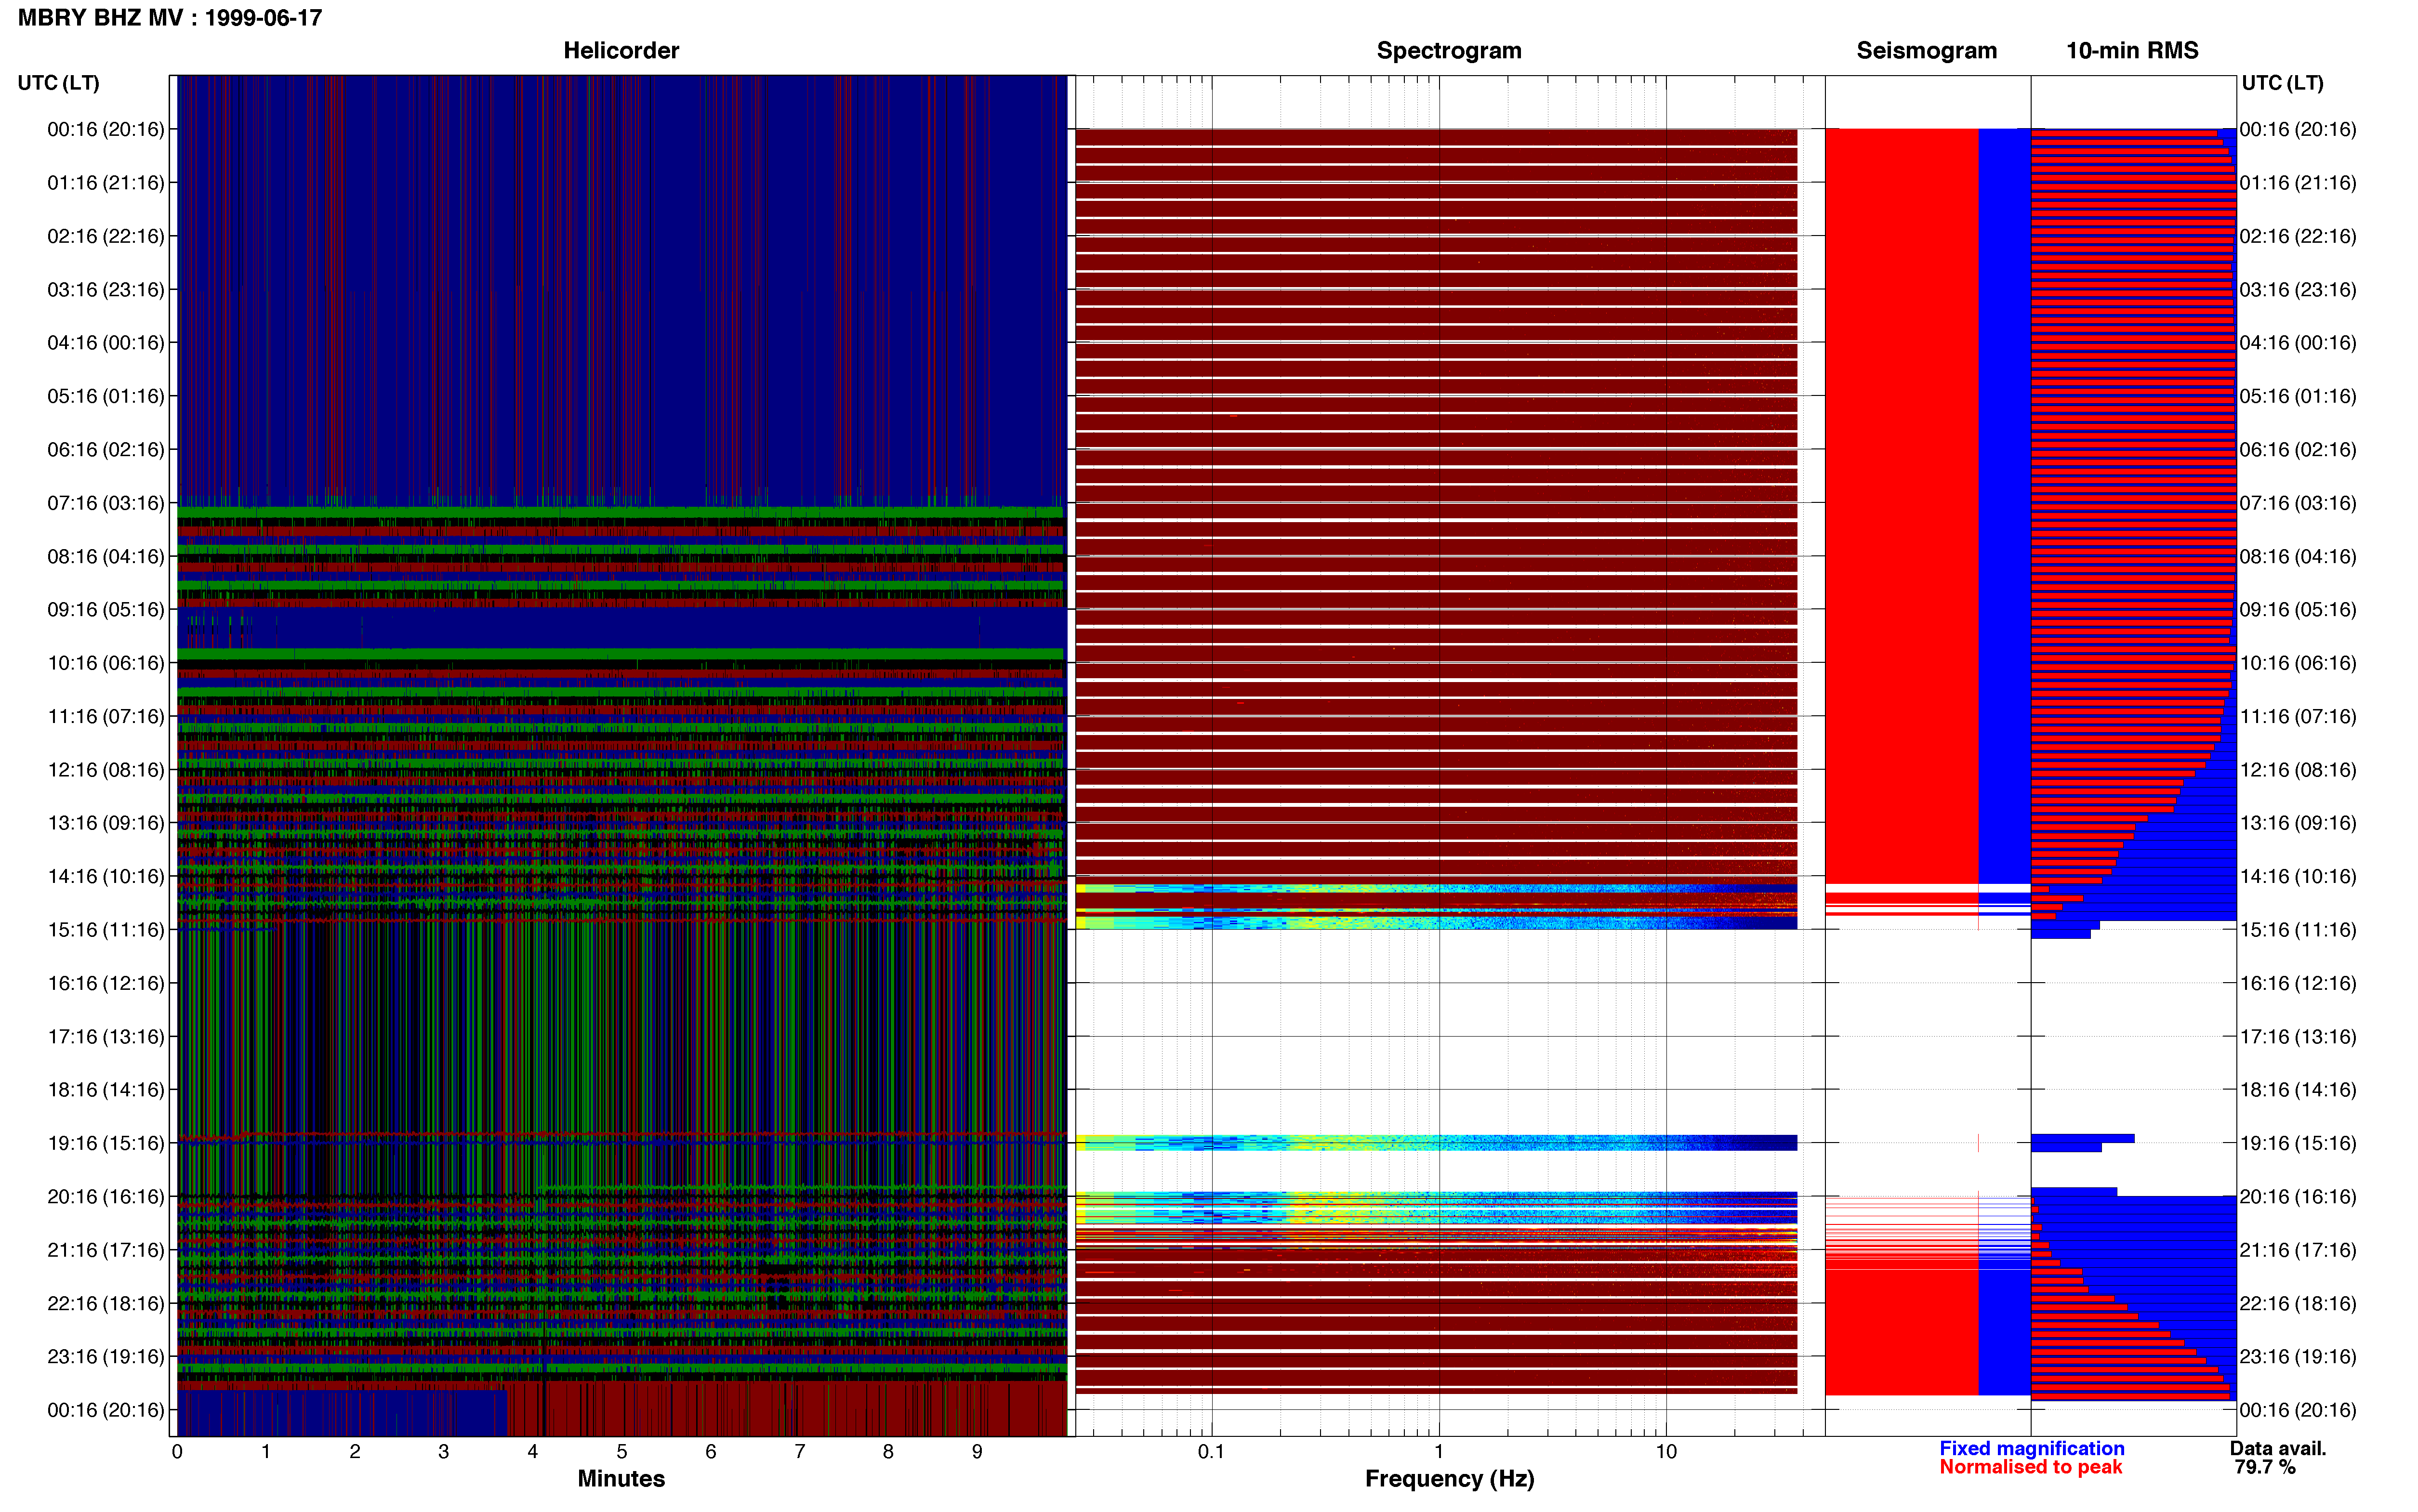Click tick '9' on the Minutes axis

(x=977, y=1452)
